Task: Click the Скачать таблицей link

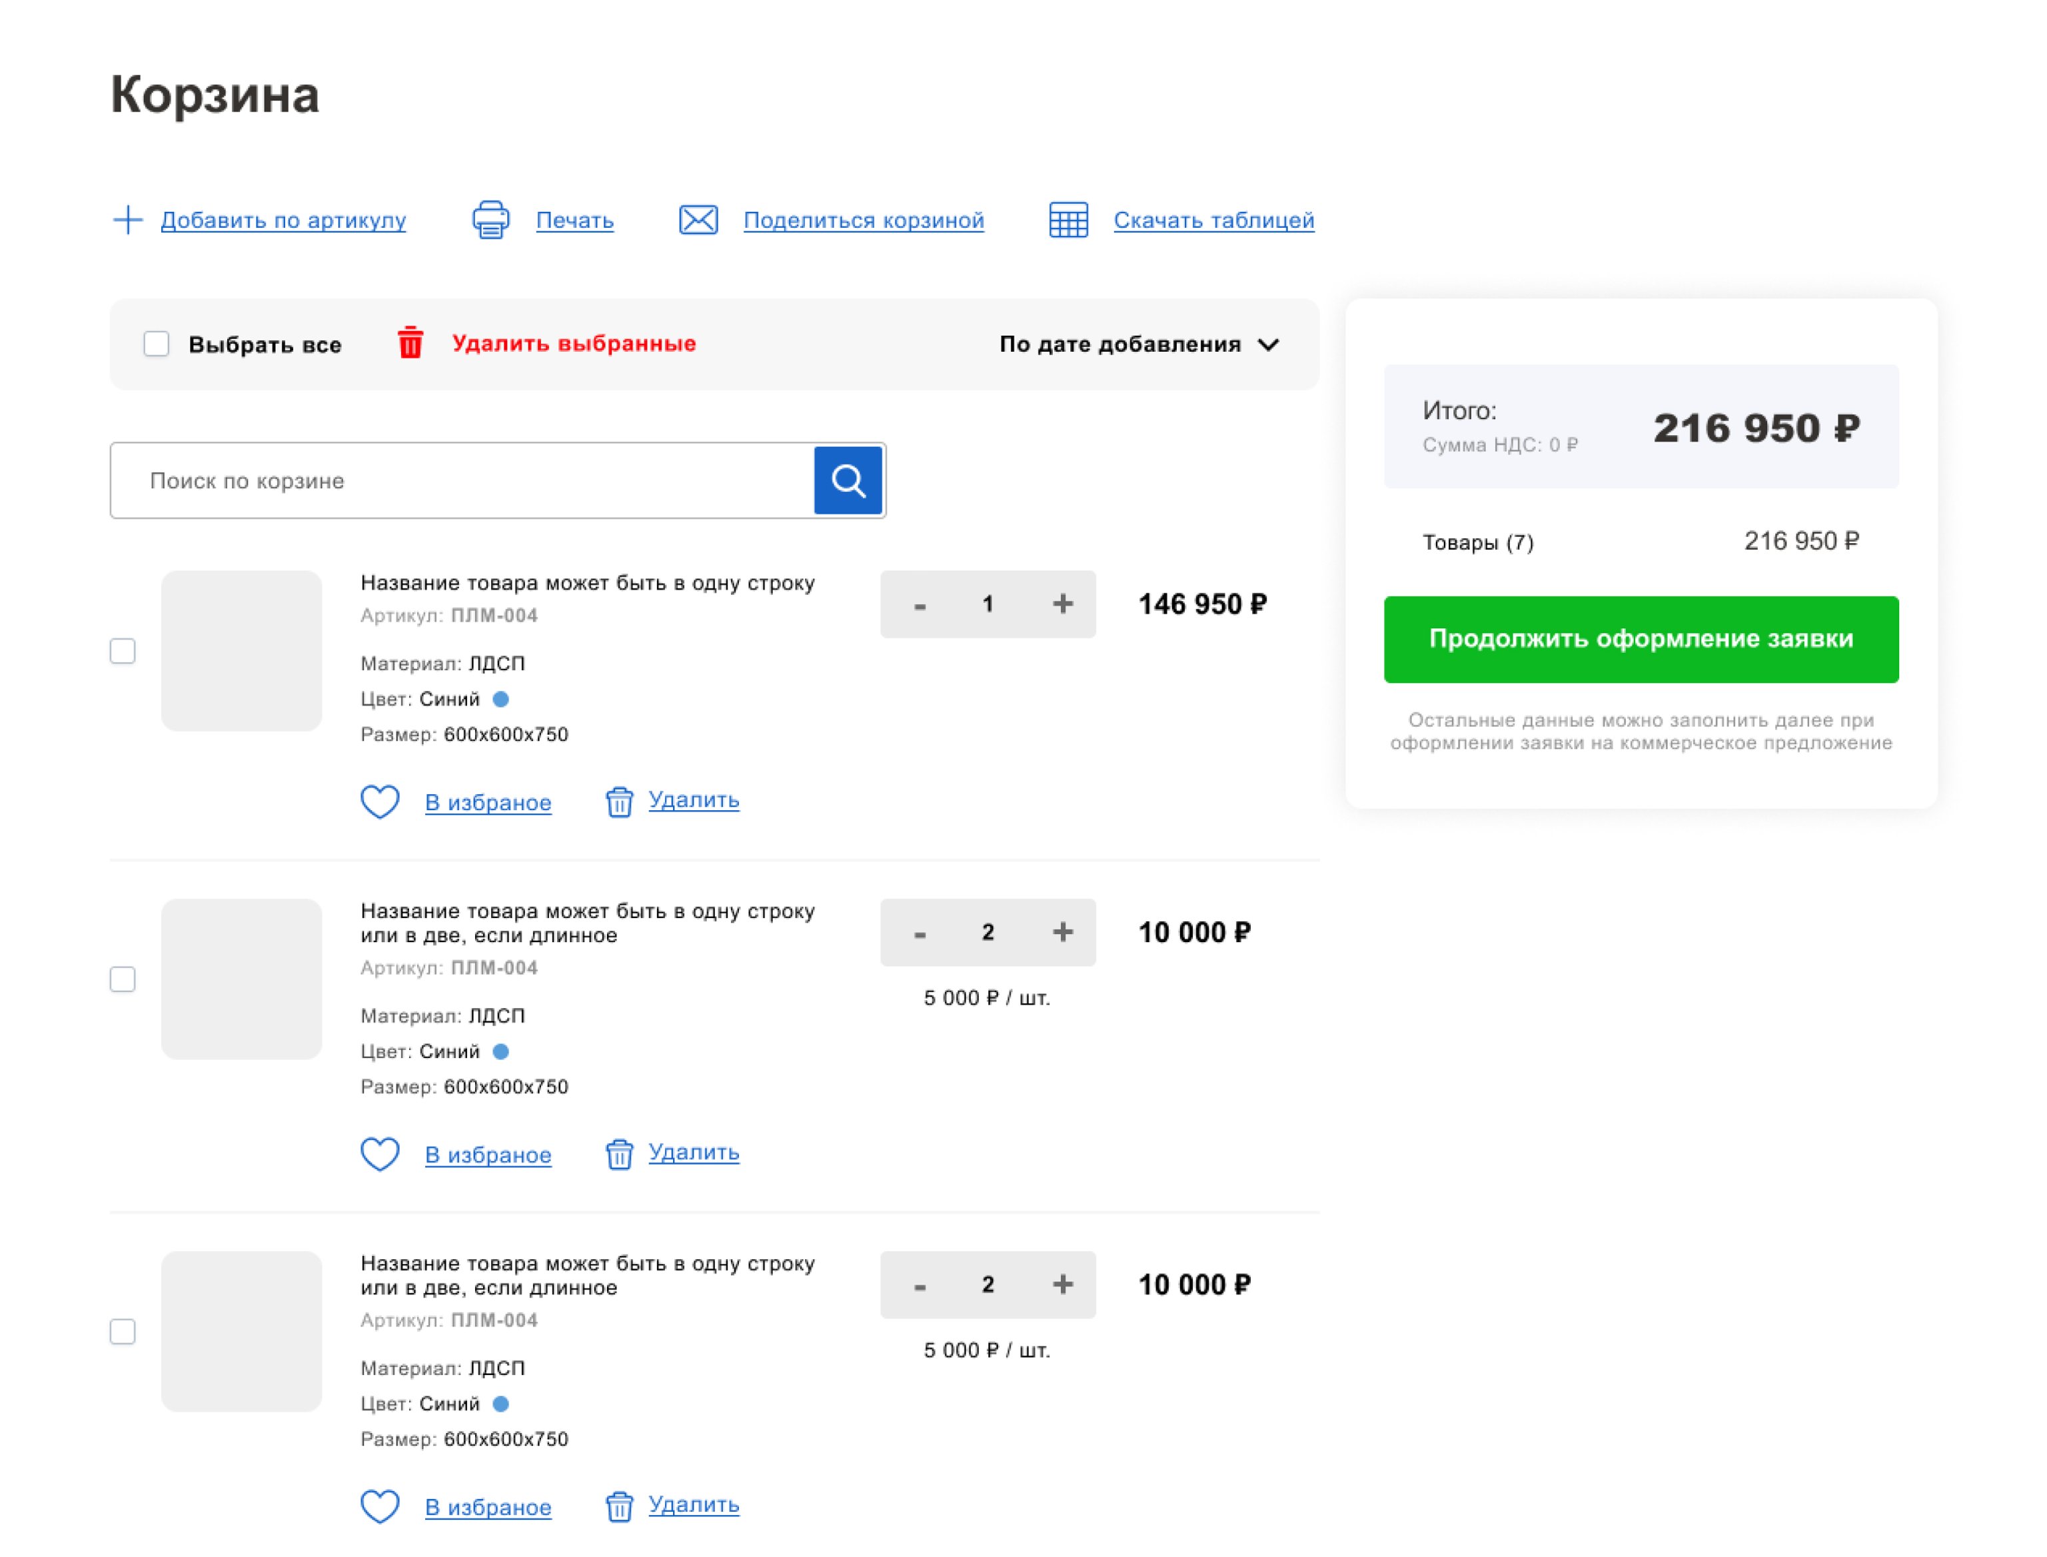Action: pos(1213,220)
